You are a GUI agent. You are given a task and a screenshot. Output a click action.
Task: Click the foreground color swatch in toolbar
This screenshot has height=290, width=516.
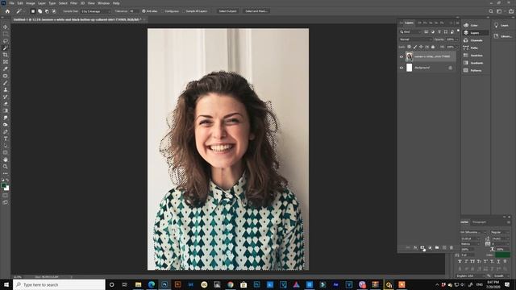(x=4, y=186)
